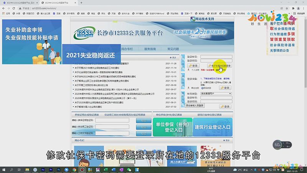Click 电子社保卡扫码登录 button

click(x=220, y=66)
